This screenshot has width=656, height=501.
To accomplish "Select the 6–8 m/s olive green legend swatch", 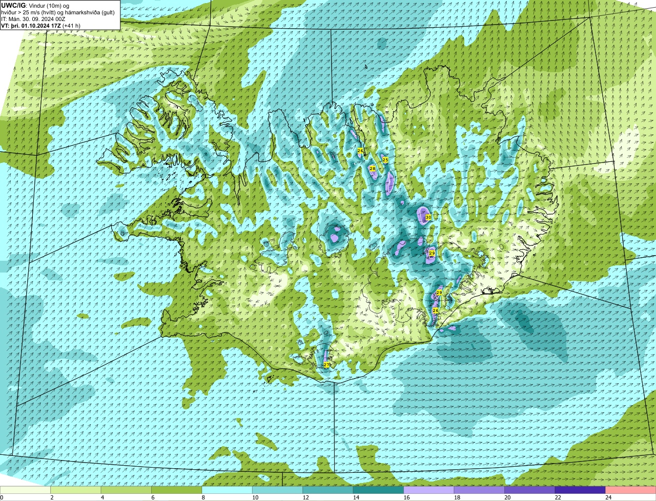I will coord(177,490).
